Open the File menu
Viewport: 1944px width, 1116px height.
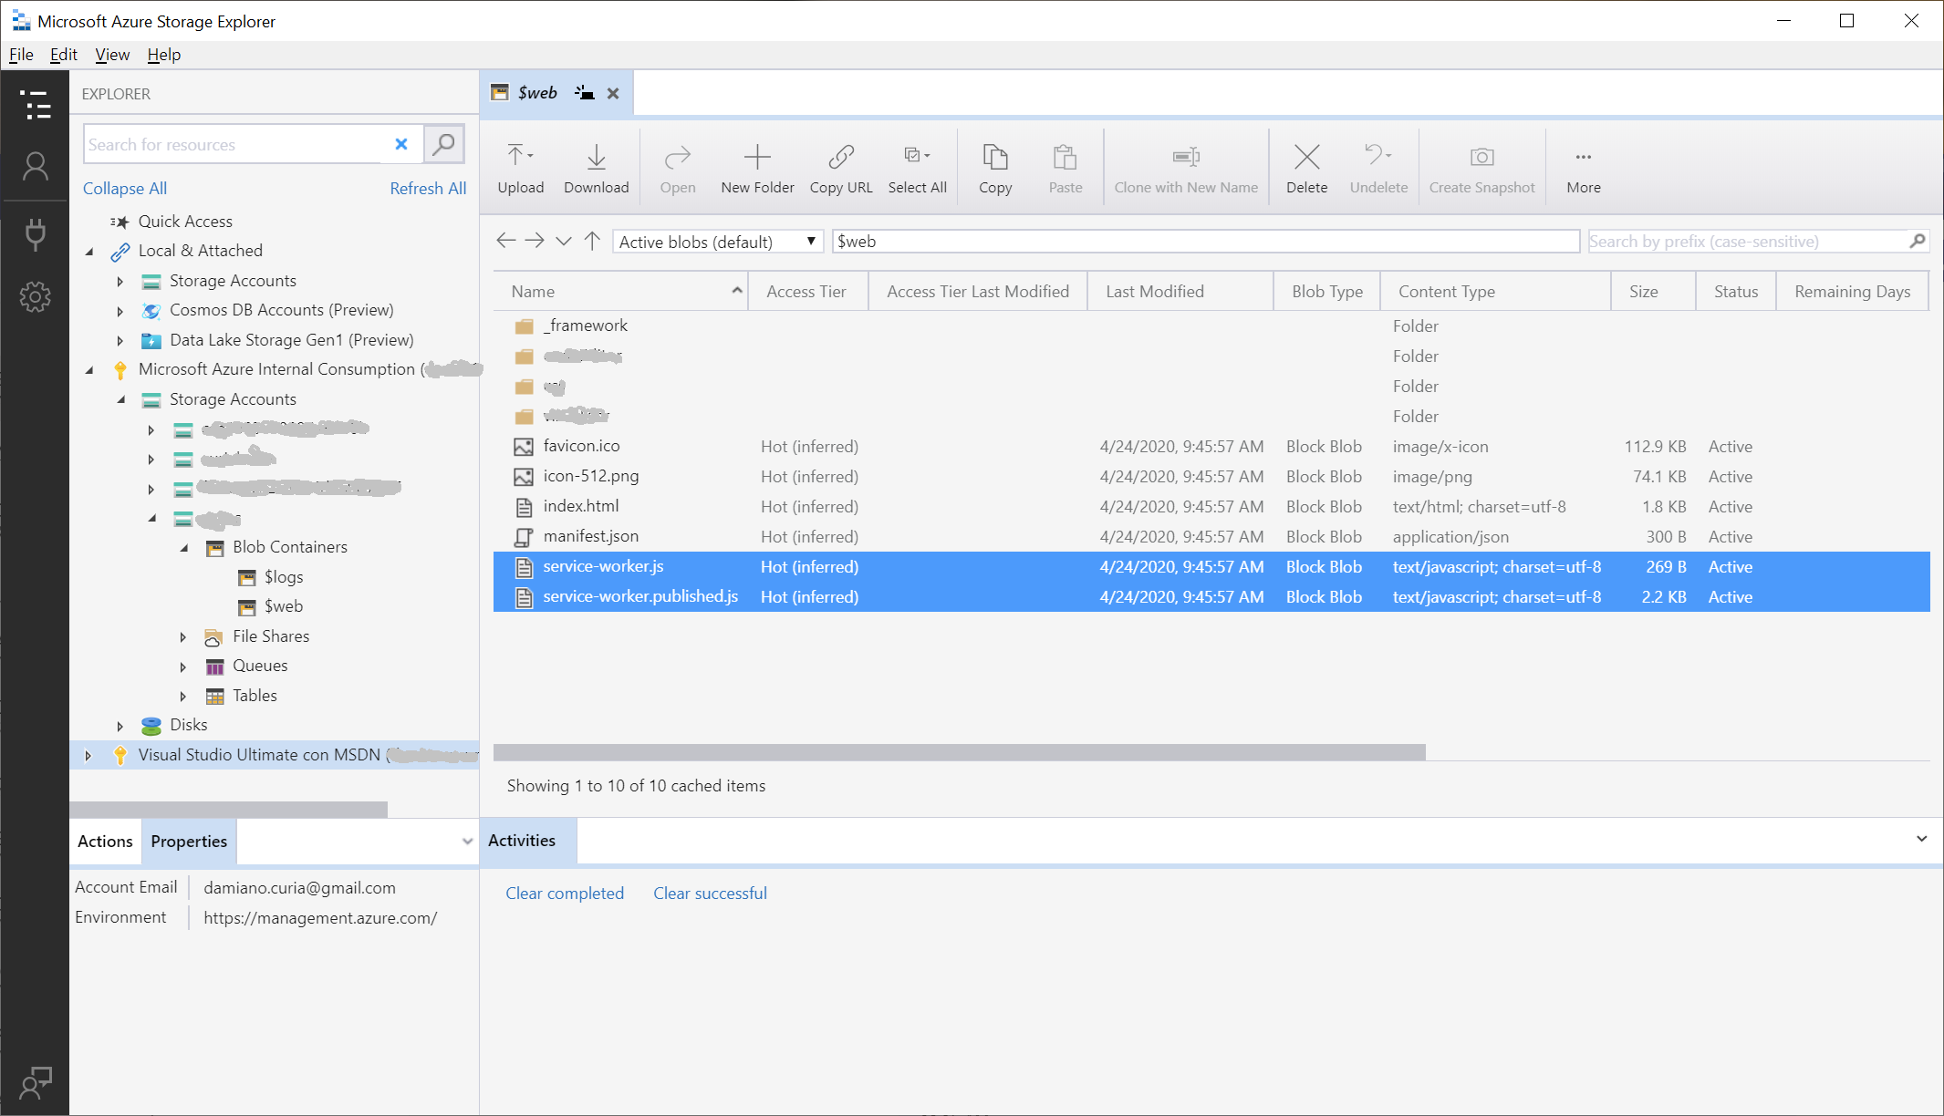(21, 55)
